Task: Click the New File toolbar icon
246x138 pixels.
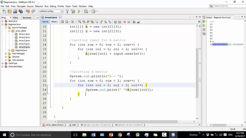Action: coord(4,11)
